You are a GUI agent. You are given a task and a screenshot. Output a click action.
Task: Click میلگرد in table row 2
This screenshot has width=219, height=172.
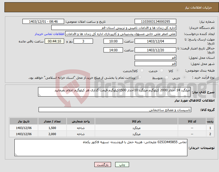tap(136, 134)
